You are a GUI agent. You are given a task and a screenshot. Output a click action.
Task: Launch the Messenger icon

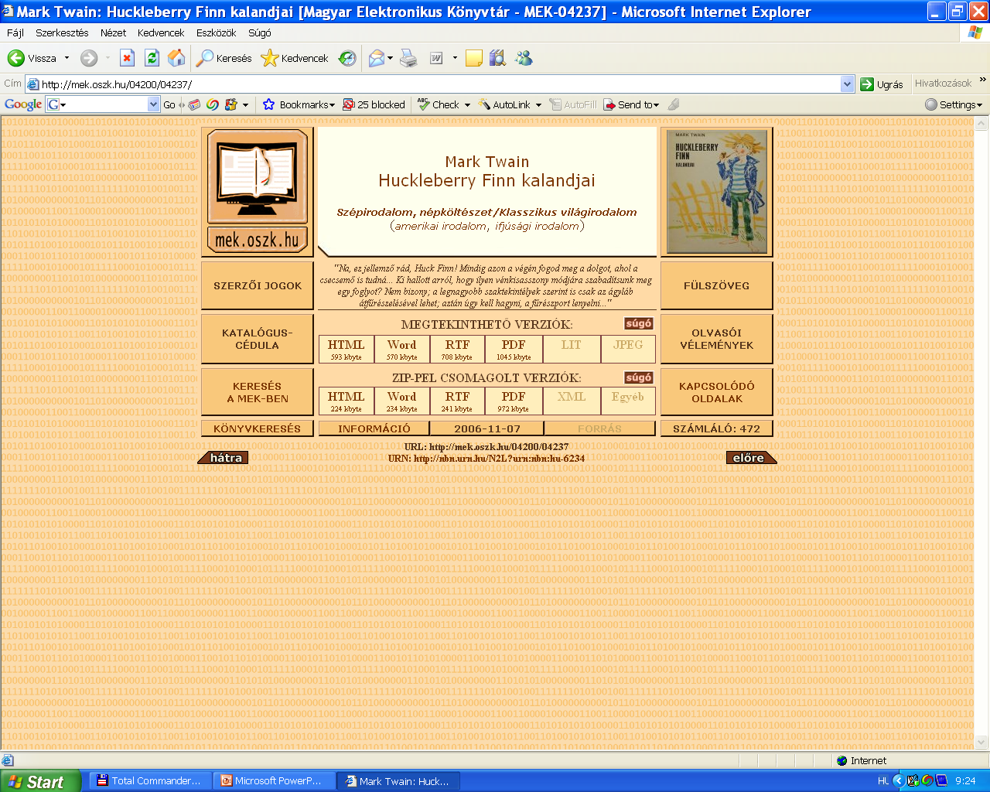tap(524, 58)
